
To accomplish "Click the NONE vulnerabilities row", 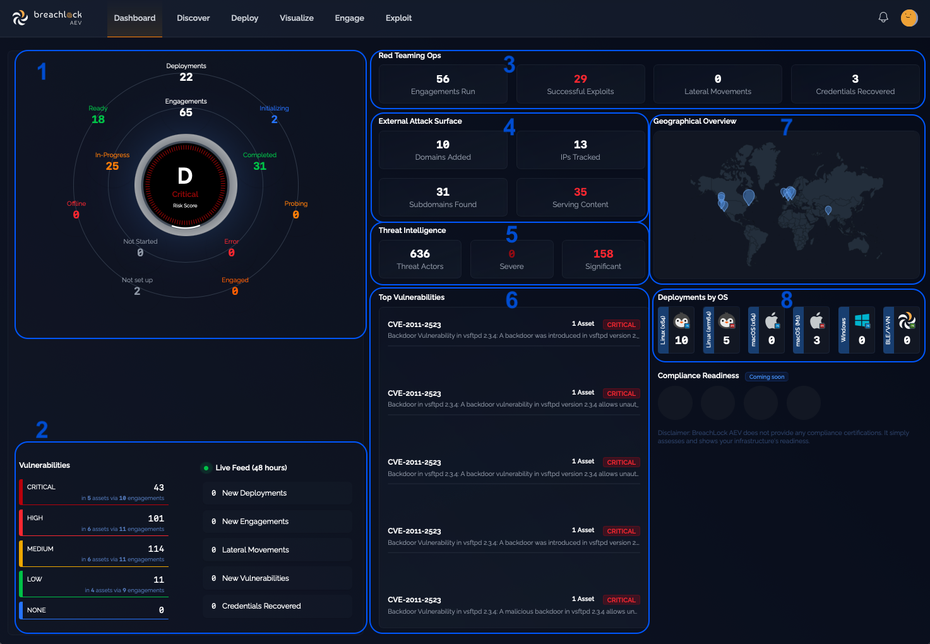I will click(94, 611).
